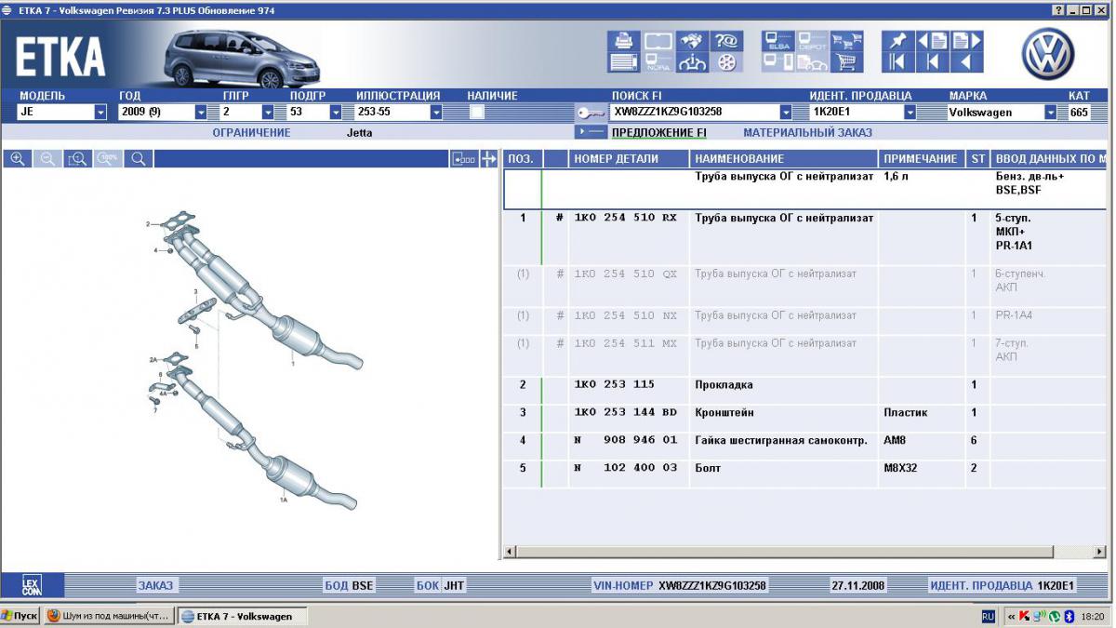Open the ПОИСК FI VIN dropdown
Viewport: 1116px width, 628px height.
click(x=786, y=113)
